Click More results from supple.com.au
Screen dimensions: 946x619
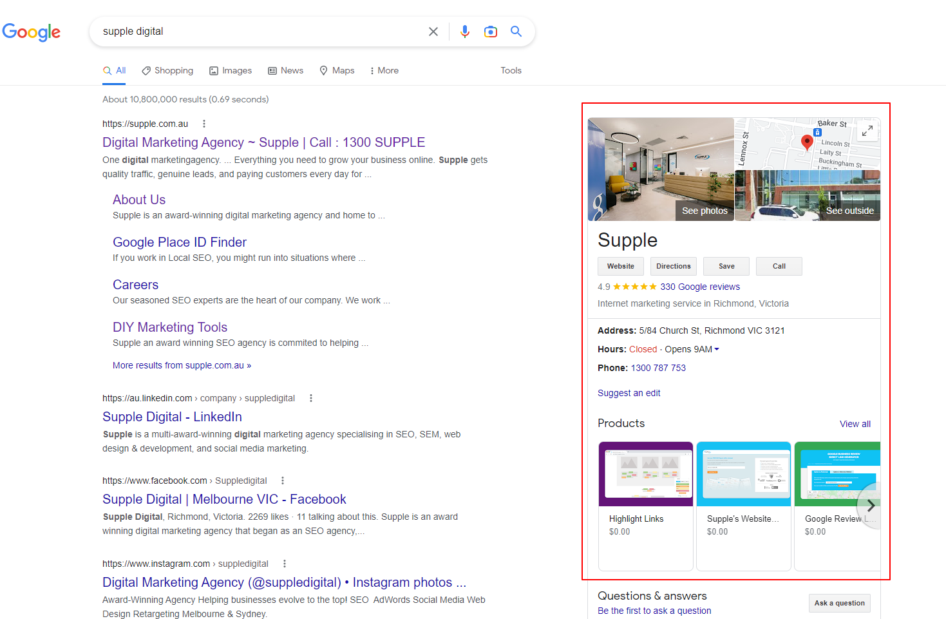[x=182, y=365]
